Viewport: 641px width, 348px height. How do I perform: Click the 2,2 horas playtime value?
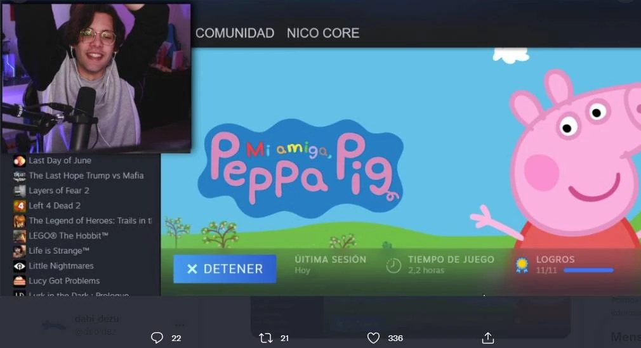[426, 271]
